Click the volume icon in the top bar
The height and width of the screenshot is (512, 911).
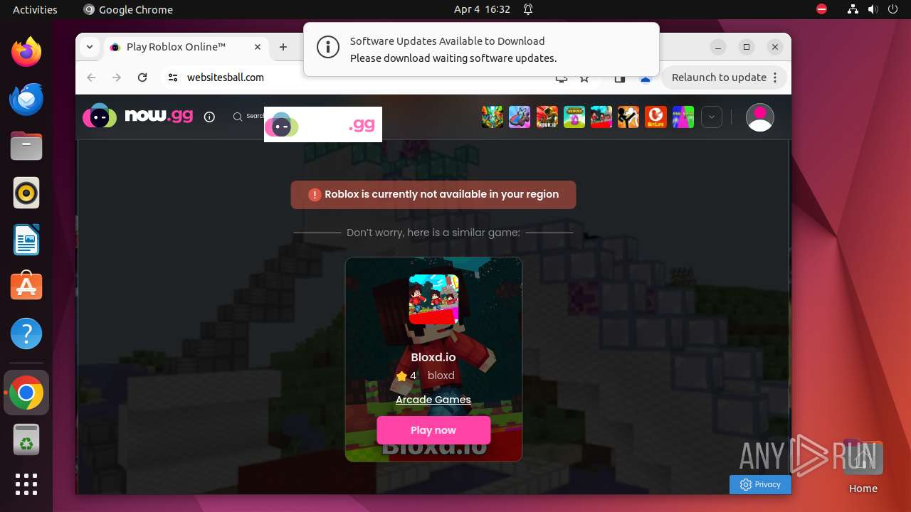click(x=873, y=9)
